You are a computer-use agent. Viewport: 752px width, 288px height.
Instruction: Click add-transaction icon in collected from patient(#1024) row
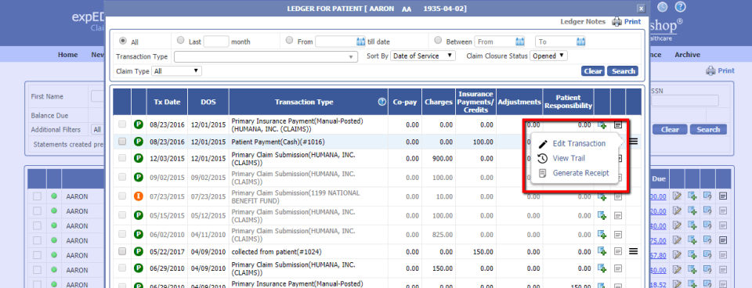coord(602,251)
